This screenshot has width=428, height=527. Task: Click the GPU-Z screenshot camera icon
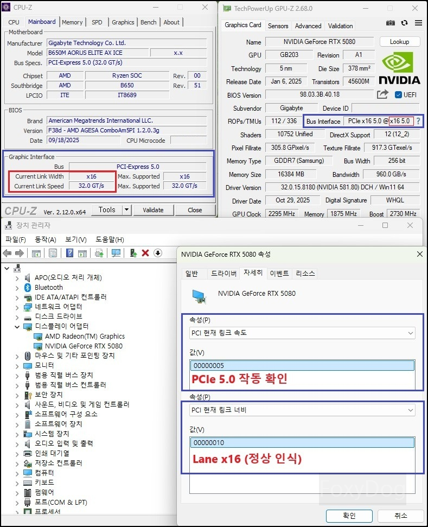[x=391, y=23]
